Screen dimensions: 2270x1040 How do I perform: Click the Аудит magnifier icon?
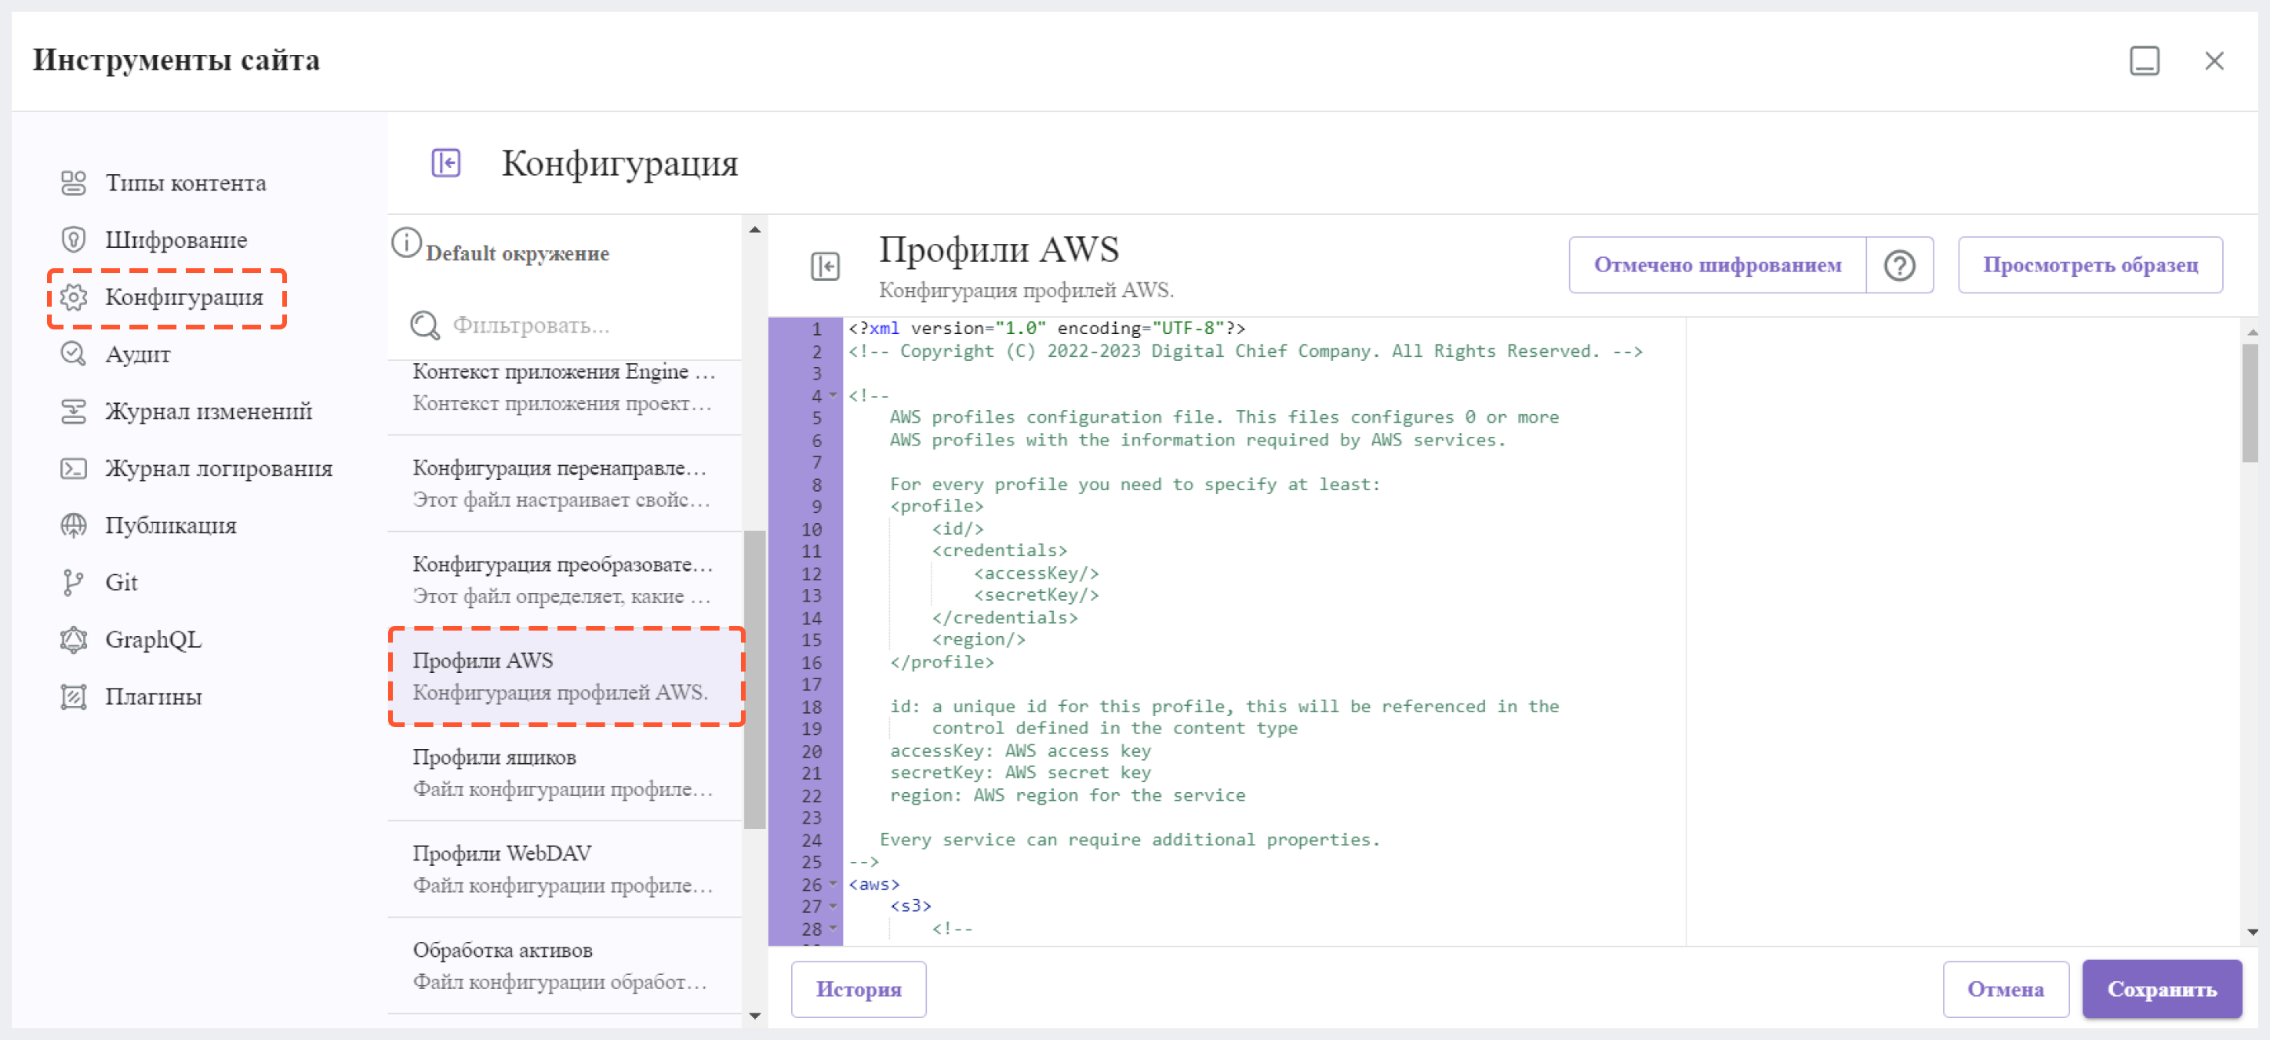click(73, 355)
